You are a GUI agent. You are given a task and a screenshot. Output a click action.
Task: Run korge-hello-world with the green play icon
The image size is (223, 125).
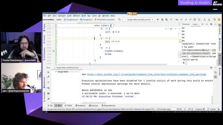pos(158,19)
